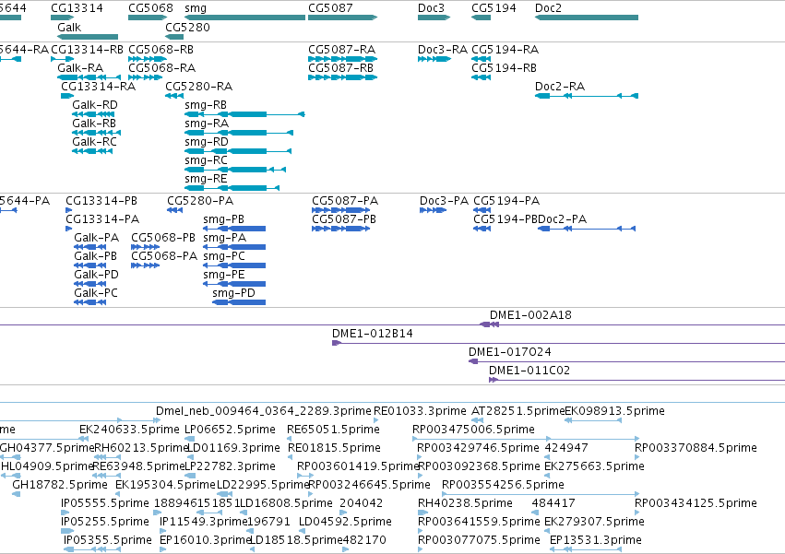This screenshot has width=785, height=554.
Task: Select the Galk-RC transcript
Action: coord(92,151)
